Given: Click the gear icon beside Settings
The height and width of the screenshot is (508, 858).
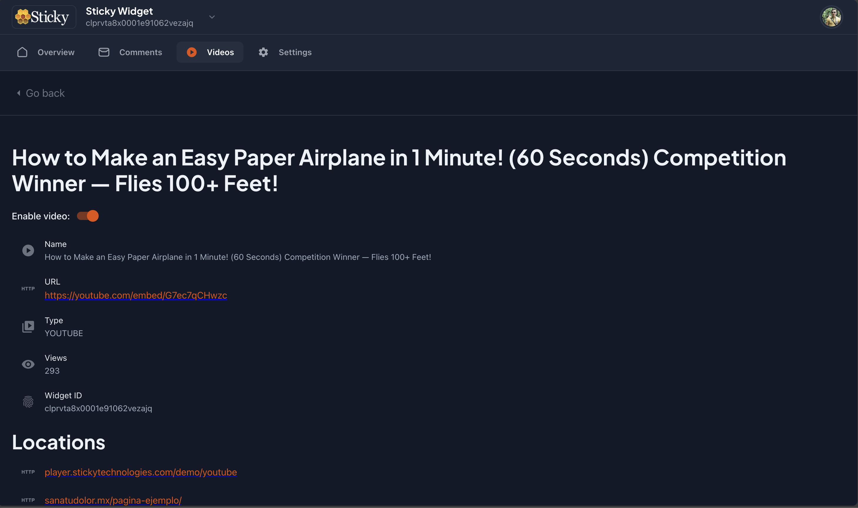Looking at the screenshot, I should click(263, 52).
